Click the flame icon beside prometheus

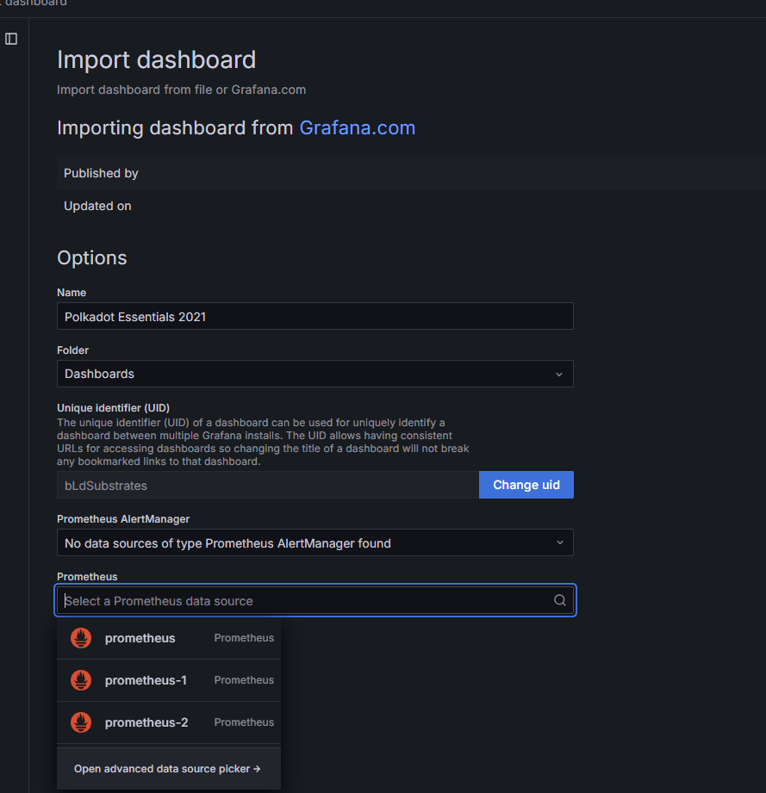[81, 638]
